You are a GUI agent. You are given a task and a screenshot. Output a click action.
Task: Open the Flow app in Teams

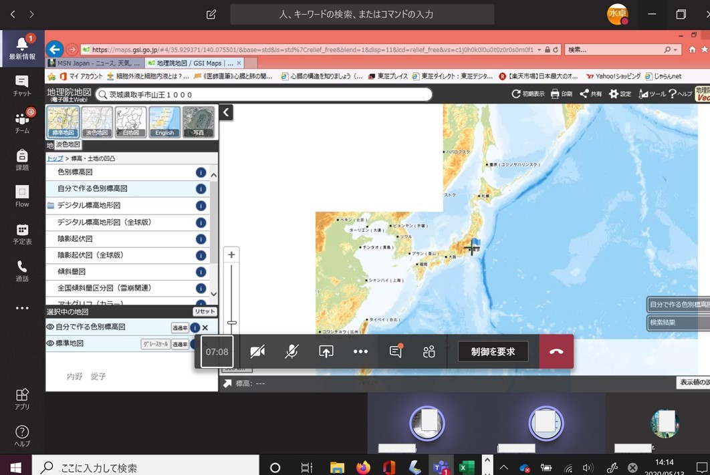click(x=22, y=196)
